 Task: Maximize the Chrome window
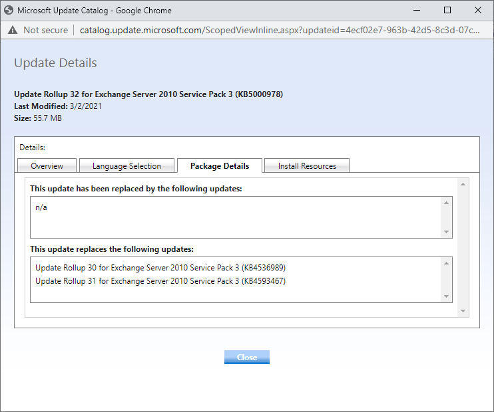pyautogui.click(x=447, y=11)
